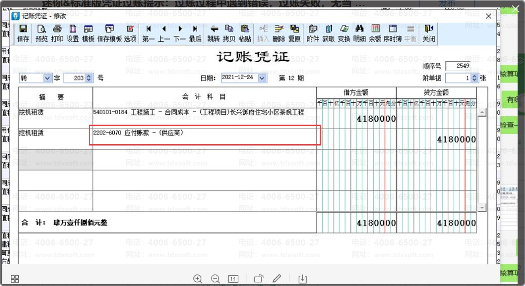The image size is (525, 286).
Task: Save as template (保存模板)
Action: pyautogui.click(x=109, y=33)
